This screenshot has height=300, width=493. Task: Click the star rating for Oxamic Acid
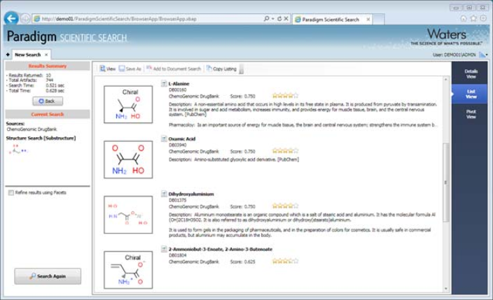click(x=285, y=151)
